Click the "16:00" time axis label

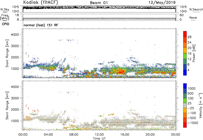pyautogui.click(x=125, y=135)
